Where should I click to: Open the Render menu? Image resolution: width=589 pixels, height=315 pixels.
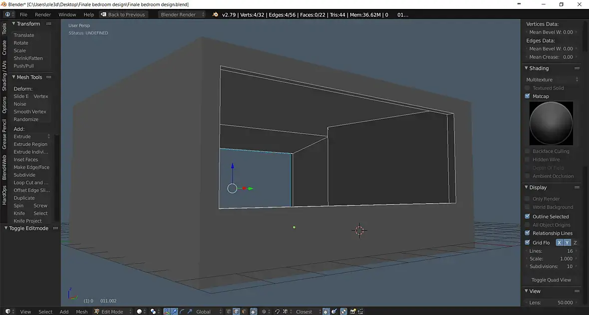click(43, 14)
